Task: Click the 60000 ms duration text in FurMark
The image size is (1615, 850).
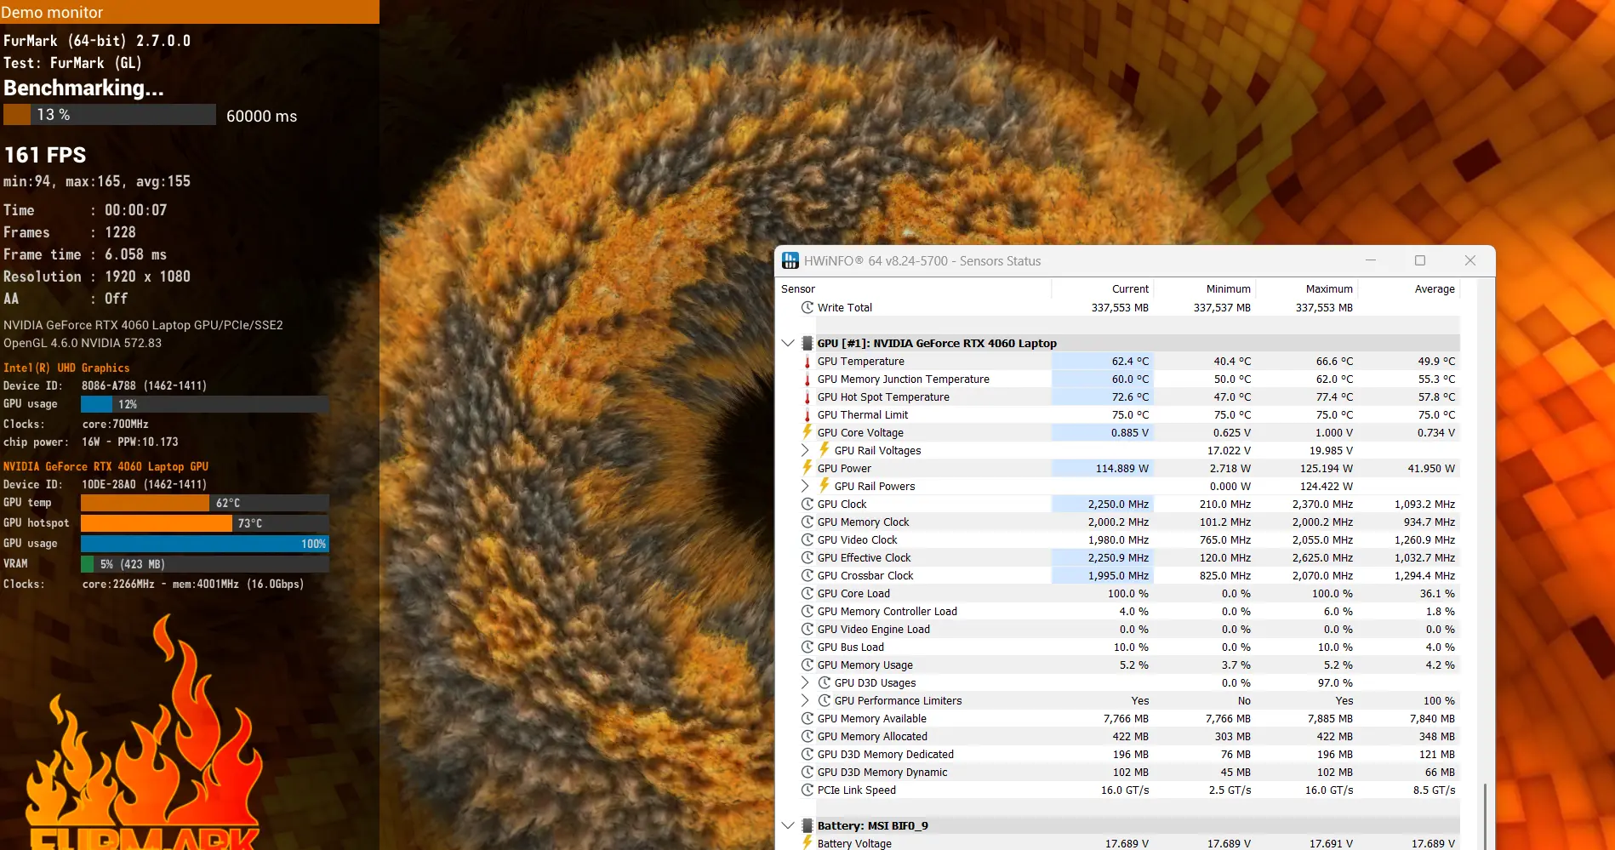Action: point(262,116)
